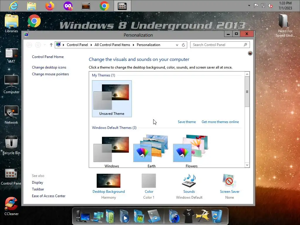Click Personalization breadcrumb
The image size is (300, 225).
[149, 45]
